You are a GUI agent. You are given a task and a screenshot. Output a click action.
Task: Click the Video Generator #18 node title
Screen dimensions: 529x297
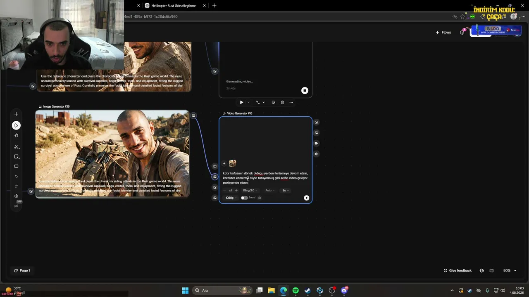[240, 113]
